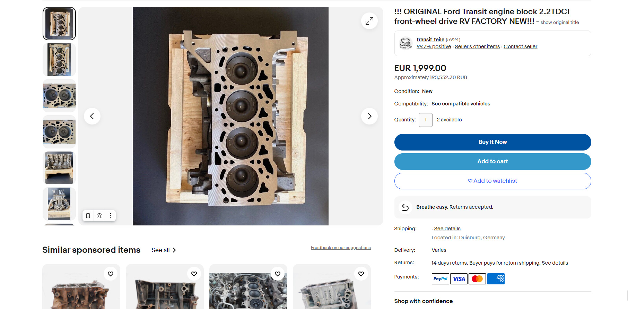
Task: Select the first engine block thumbnail
Action: [x=59, y=24]
